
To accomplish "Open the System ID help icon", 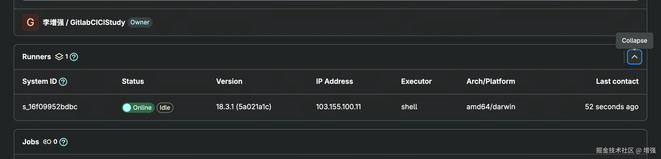I will click(x=63, y=82).
